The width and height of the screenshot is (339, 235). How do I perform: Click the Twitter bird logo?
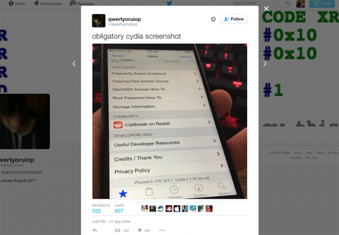(x=169, y=3)
